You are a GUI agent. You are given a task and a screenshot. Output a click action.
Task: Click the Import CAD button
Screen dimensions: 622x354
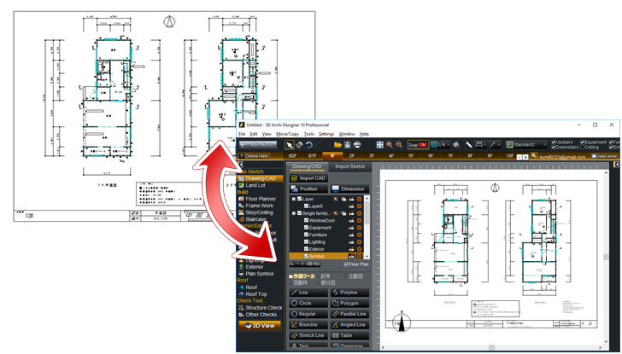click(308, 178)
